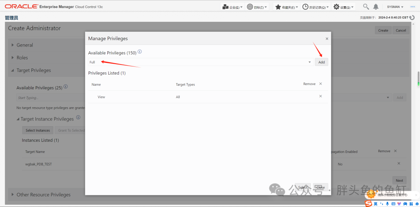Click the All target types cell

click(x=178, y=97)
